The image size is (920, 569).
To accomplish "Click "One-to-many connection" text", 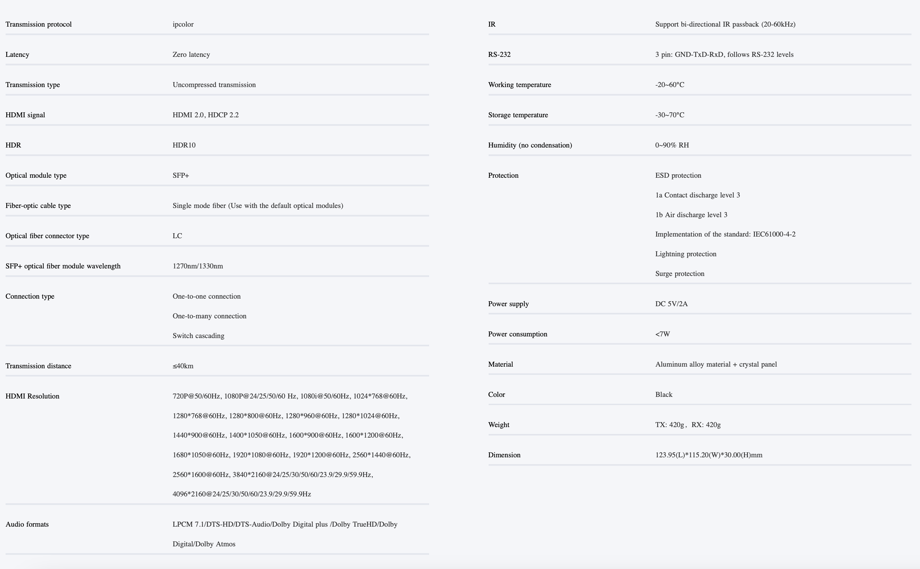I will (209, 316).
